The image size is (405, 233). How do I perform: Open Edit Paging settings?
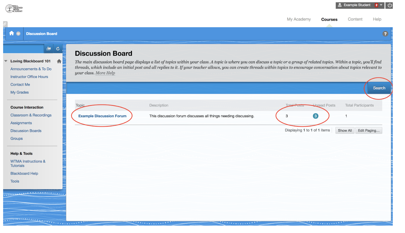[x=369, y=130]
